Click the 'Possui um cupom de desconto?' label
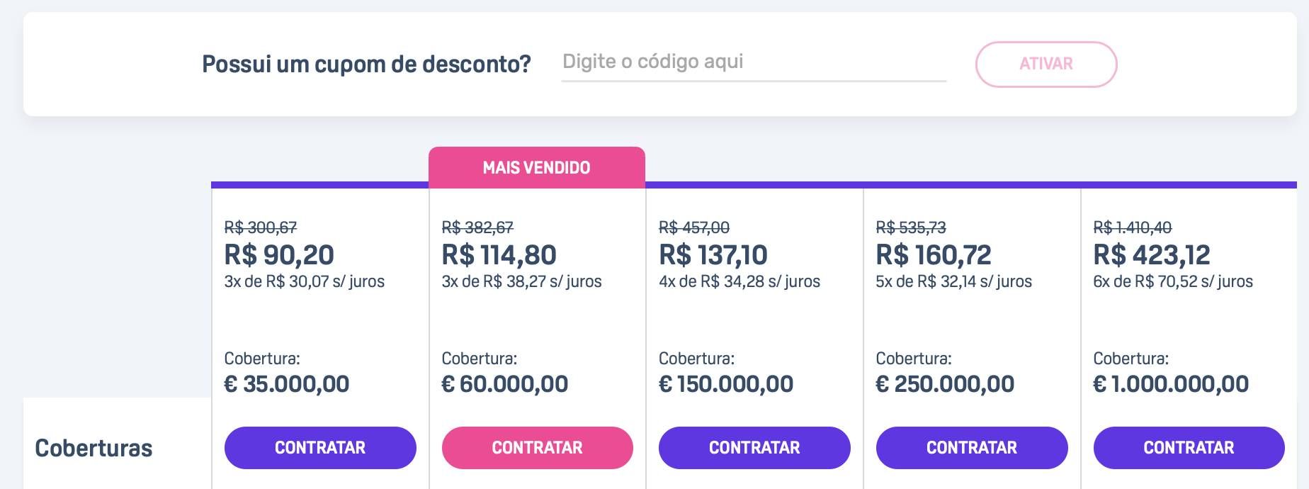 tap(366, 64)
